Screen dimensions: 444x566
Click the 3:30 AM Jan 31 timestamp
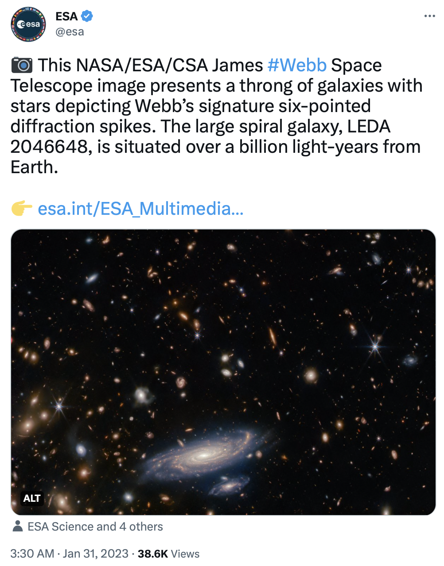tap(69, 554)
